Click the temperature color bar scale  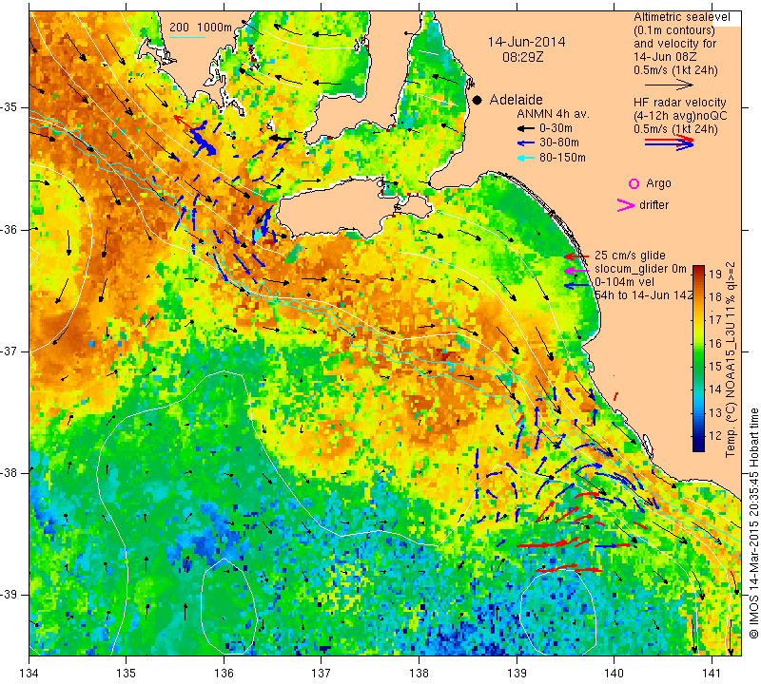click(698, 358)
